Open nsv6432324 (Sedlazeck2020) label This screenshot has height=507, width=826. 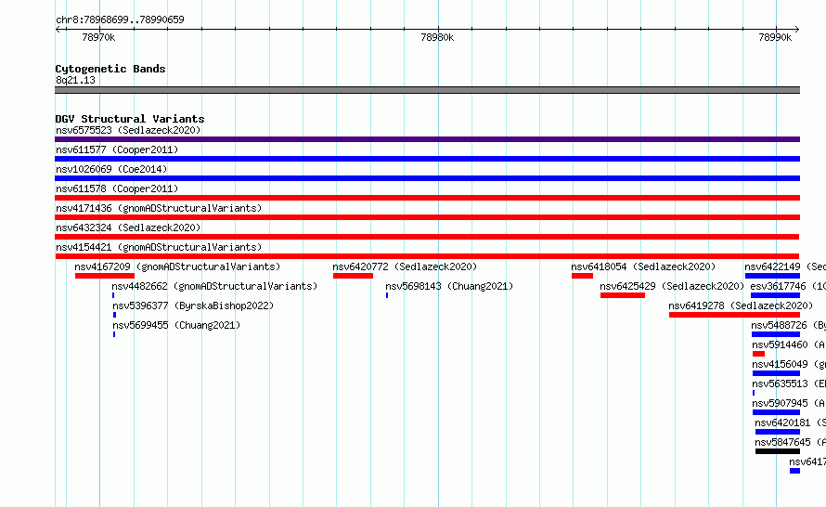(128, 227)
